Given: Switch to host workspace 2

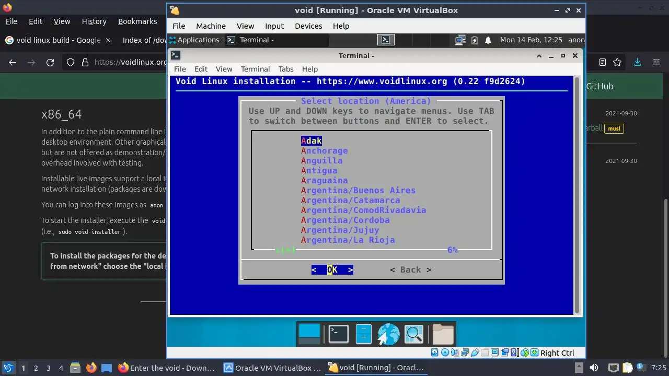Looking at the screenshot, I should (36, 368).
